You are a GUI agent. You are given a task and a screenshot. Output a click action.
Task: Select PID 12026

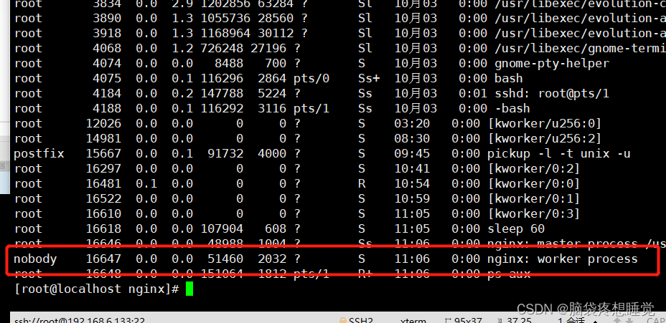[x=103, y=124]
